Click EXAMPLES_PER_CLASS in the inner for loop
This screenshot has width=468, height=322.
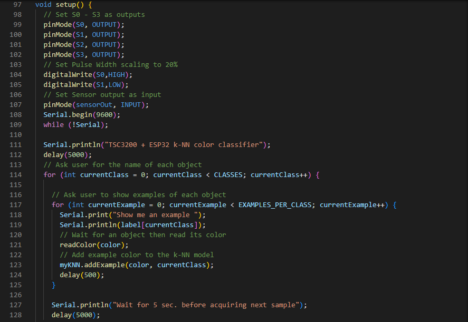click(x=275, y=204)
